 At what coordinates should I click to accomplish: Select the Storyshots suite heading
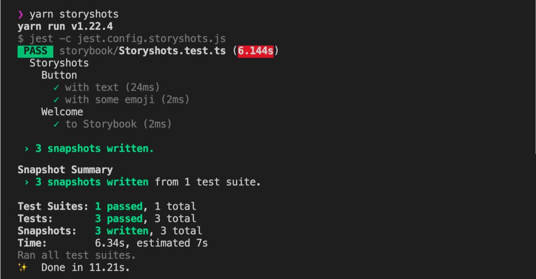click(x=59, y=63)
